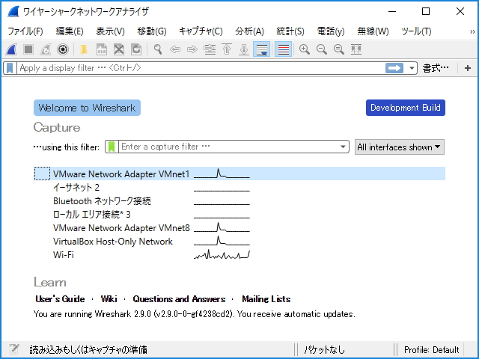Open the 電話(y) menu
This screenshot has height=359, width=479.
pyautogui.click(x=331, y=31)
